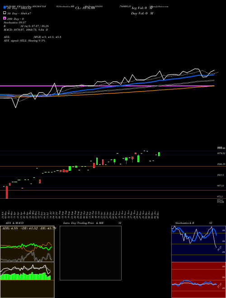Click the MunafaSutra.com watermark link at top right
The width and height of the screenshot is (226, 298).
(x=159, y=6)
